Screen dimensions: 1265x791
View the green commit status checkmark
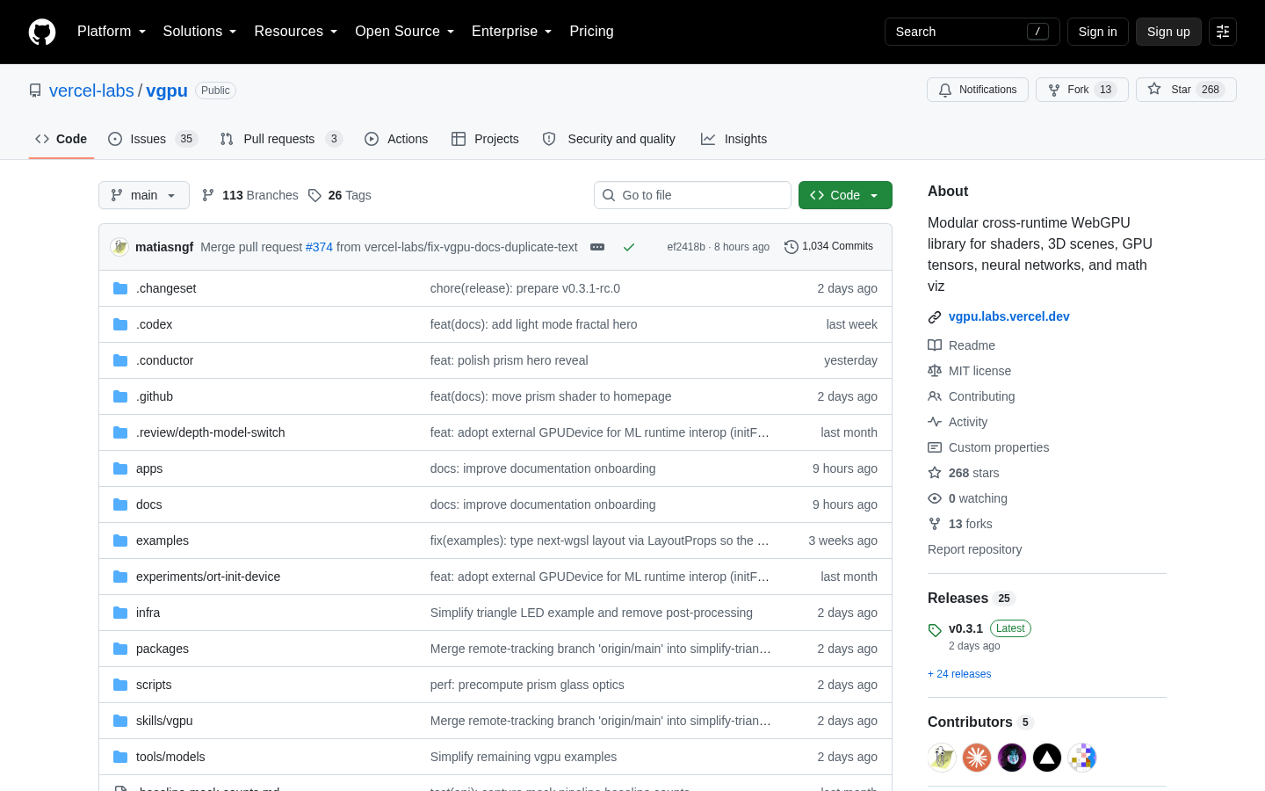click(629, 247)
